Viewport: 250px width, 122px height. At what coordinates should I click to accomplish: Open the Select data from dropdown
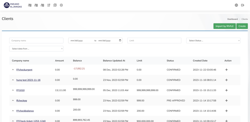pos(36,49)
